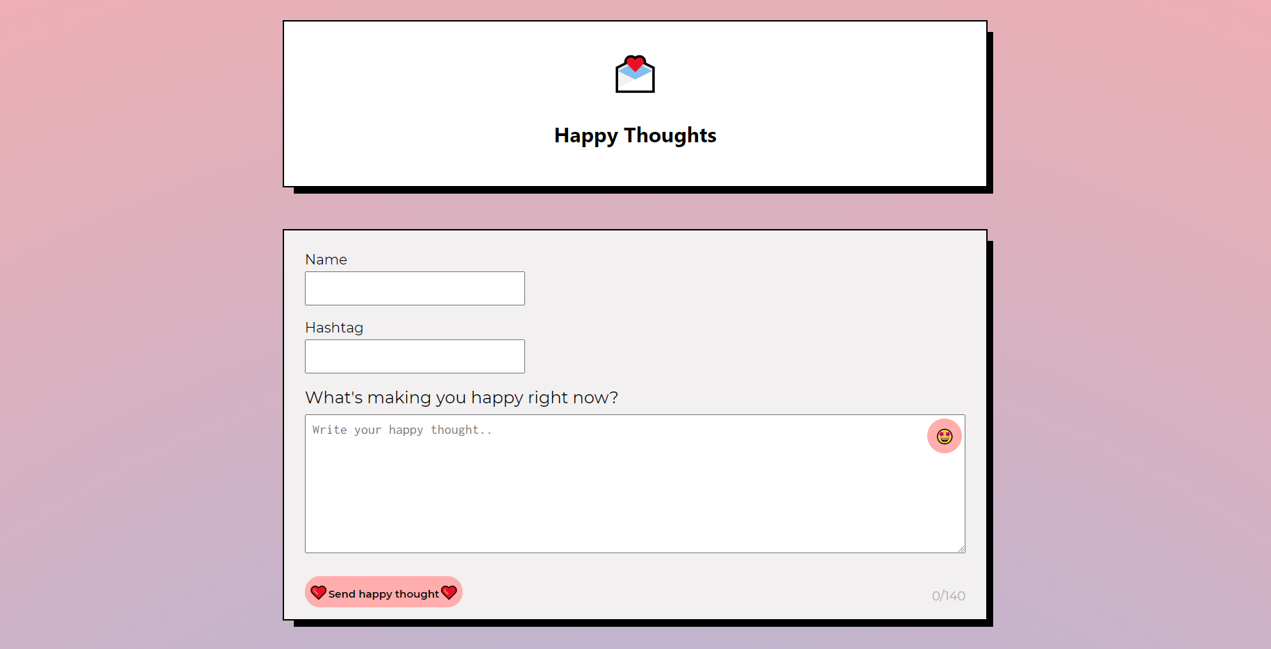Click the happy thought text area
The image size is (1271, 649).
click(625, 486)
